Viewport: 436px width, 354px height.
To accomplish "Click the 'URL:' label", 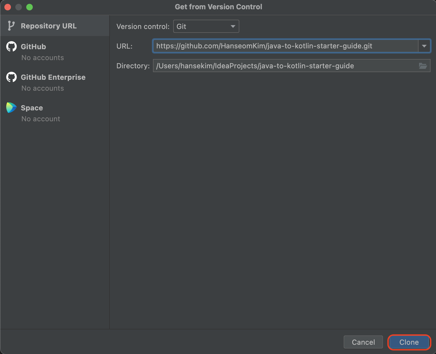I will [124, 46].
